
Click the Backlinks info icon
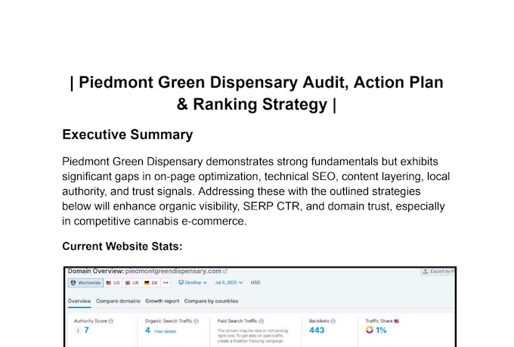click(x=333, y=321)
